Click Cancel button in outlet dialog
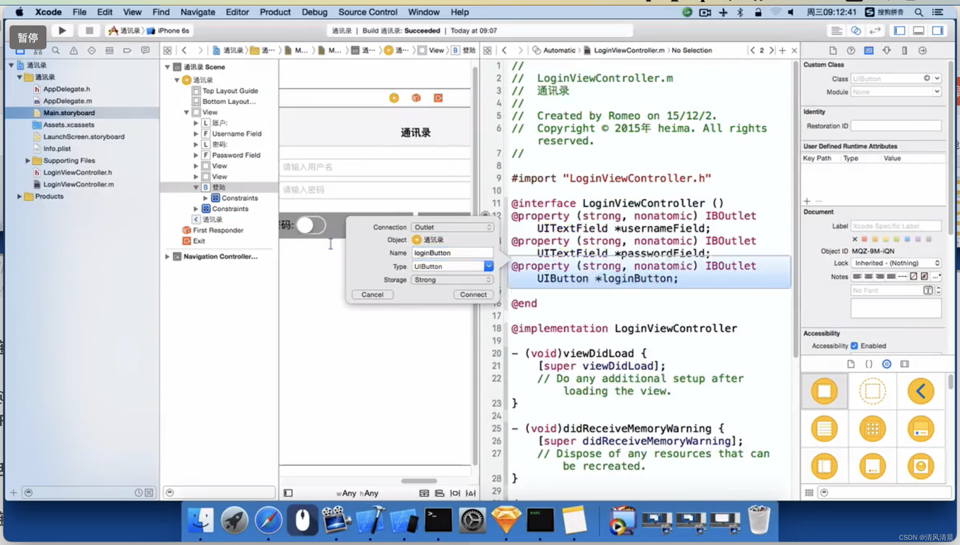This screenshot has width=960, height=545. click(x=372, y=294)
